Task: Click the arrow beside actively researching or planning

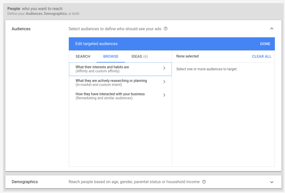Action: point(164,82)
